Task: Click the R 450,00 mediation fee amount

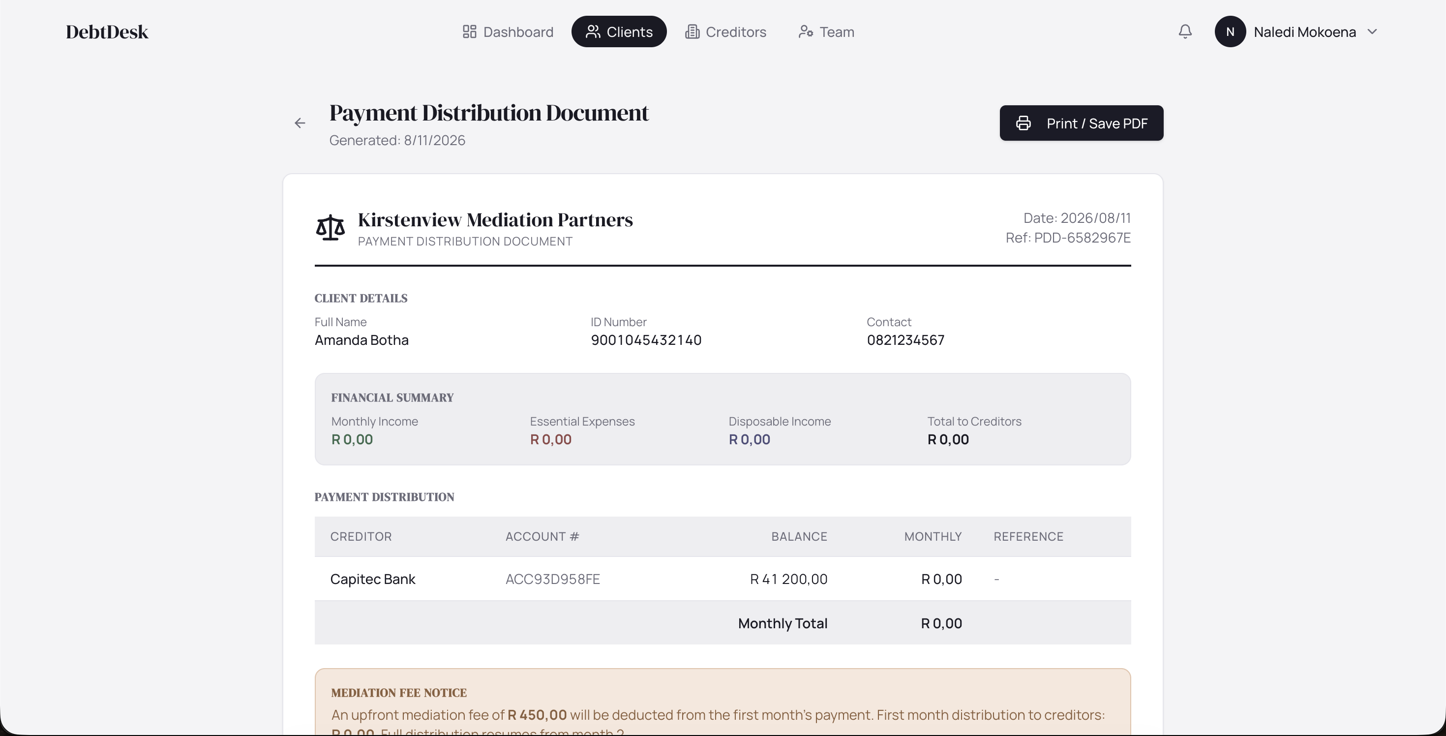Action: pyautogui.click(x=537, y=715)
